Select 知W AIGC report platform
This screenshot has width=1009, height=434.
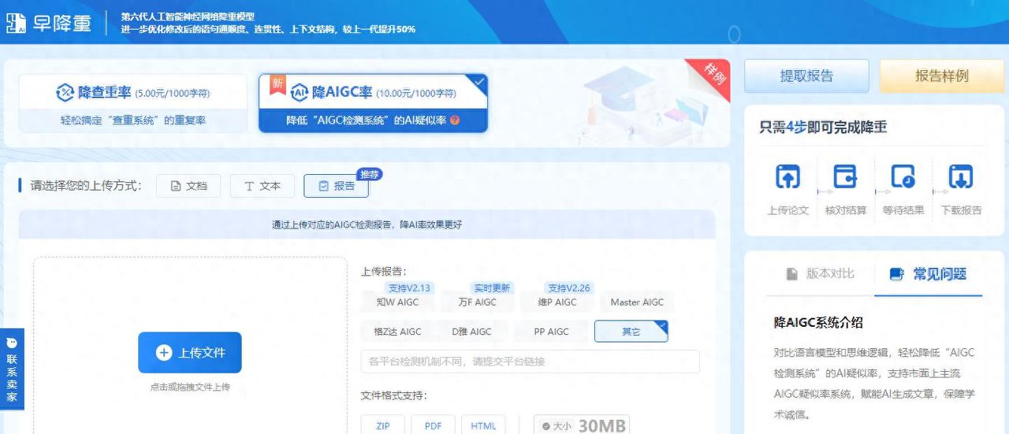click(x=397, y=302)
